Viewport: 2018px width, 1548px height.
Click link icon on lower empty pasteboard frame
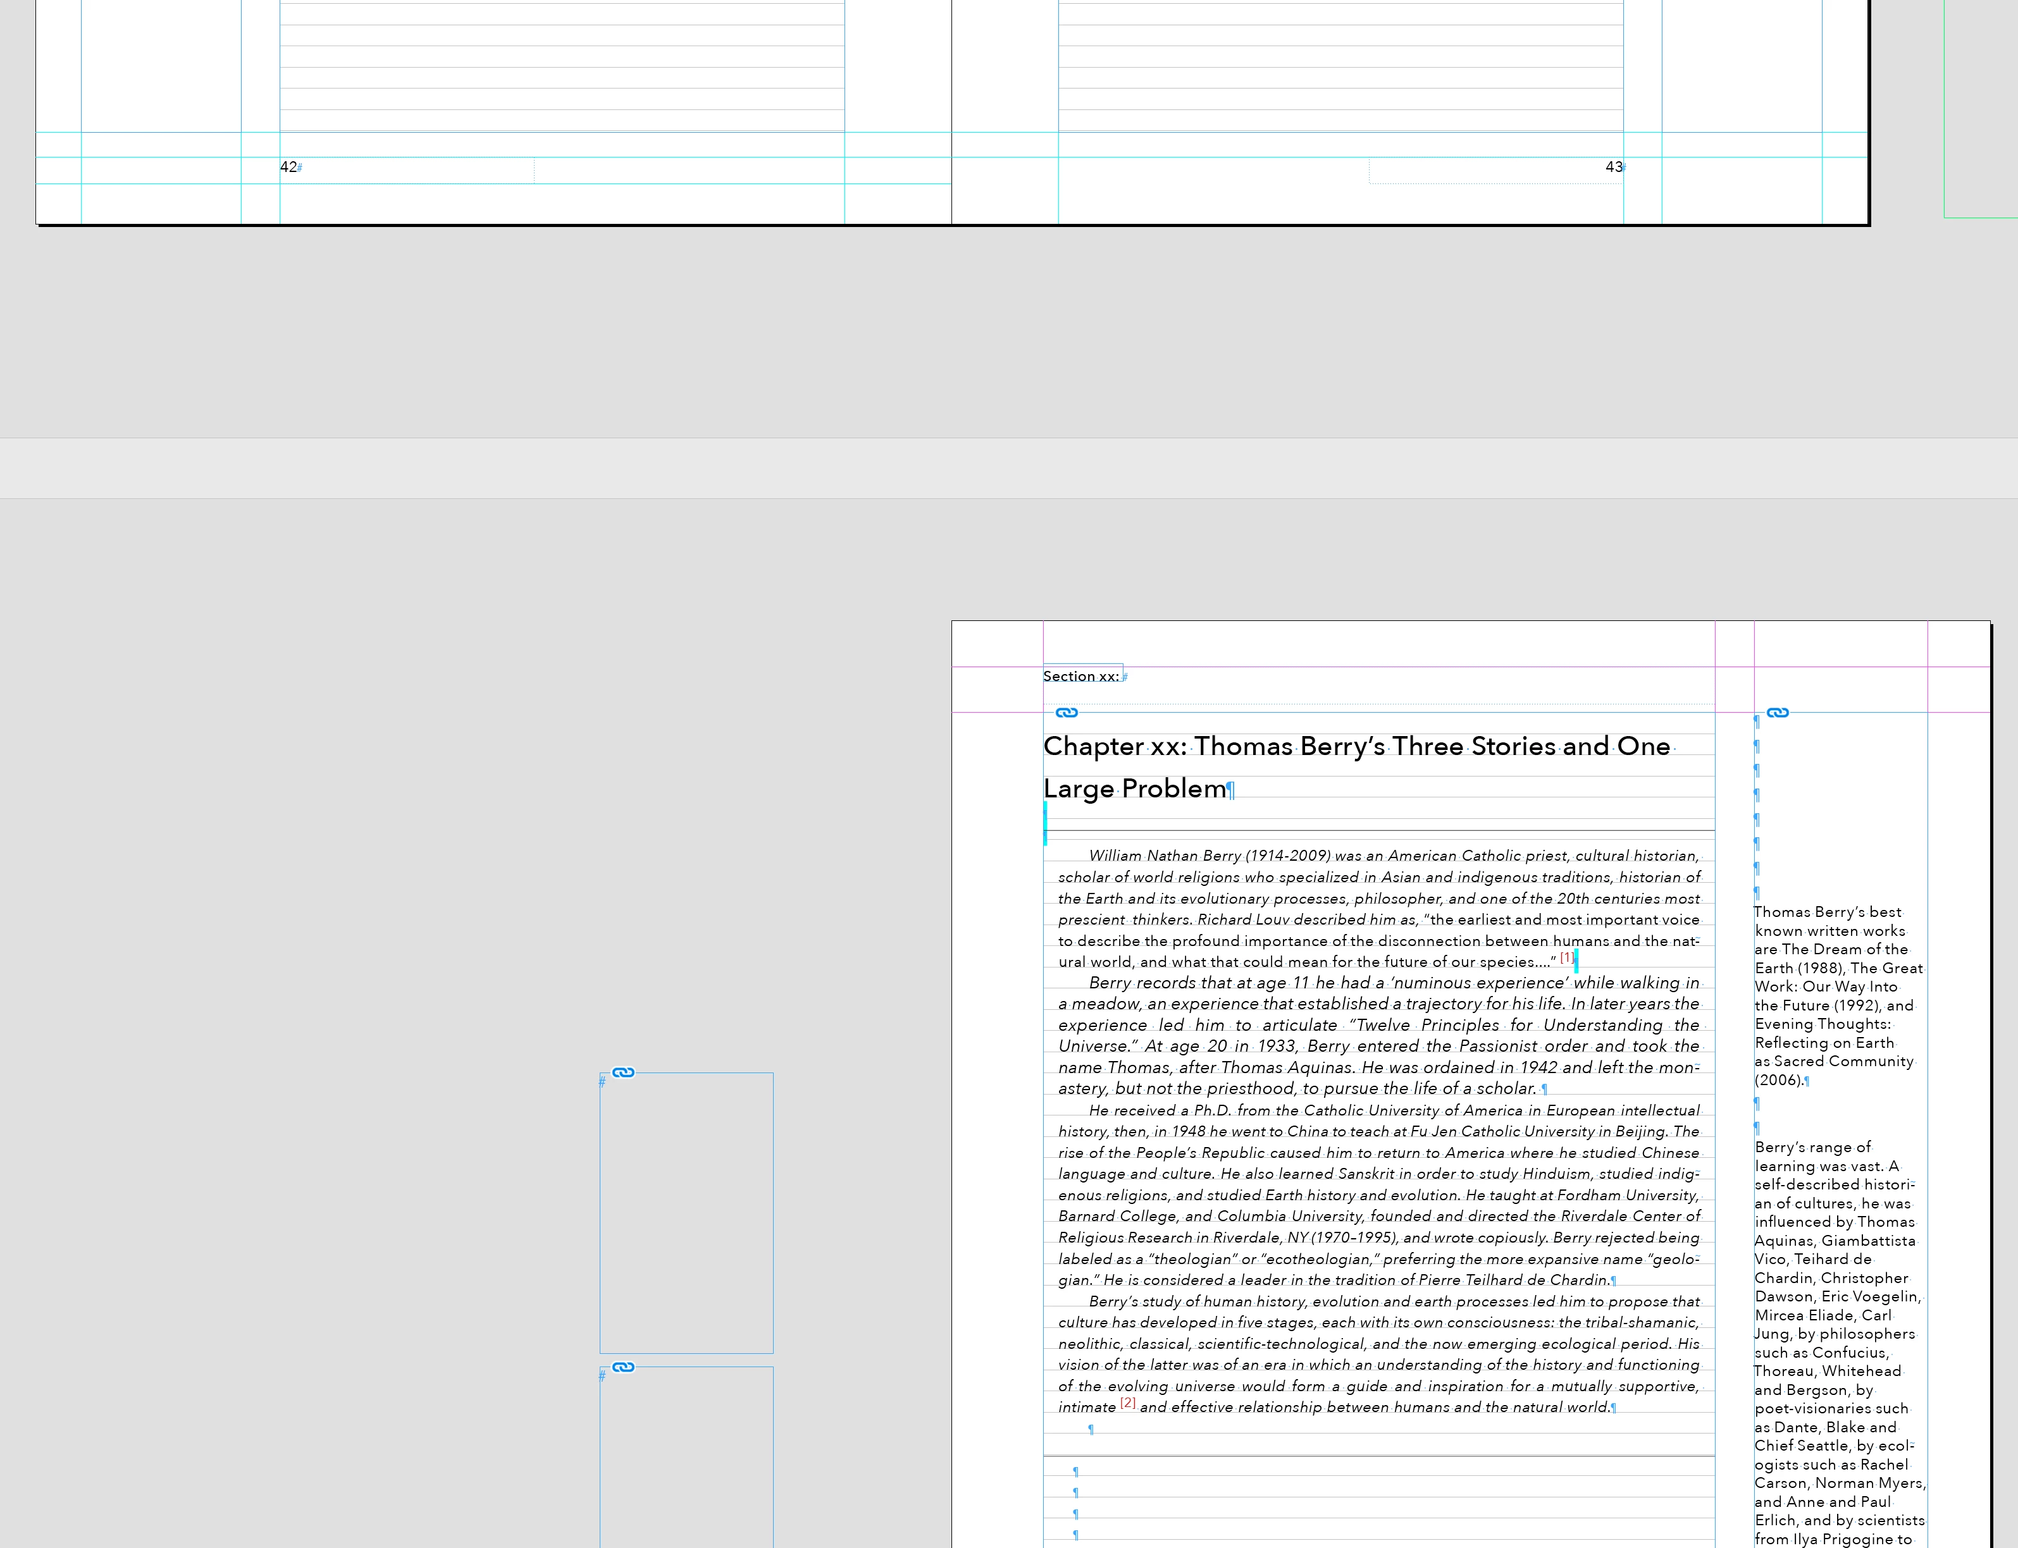click(623, 1367)
